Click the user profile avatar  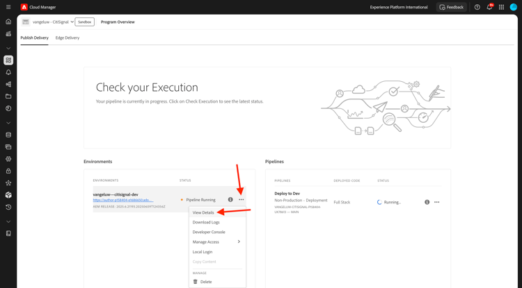[514, 7]
